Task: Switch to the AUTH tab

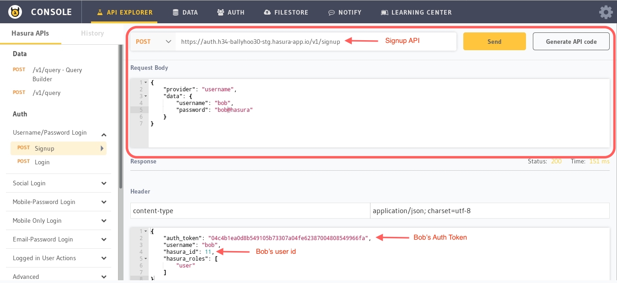Action: point(231,13)
